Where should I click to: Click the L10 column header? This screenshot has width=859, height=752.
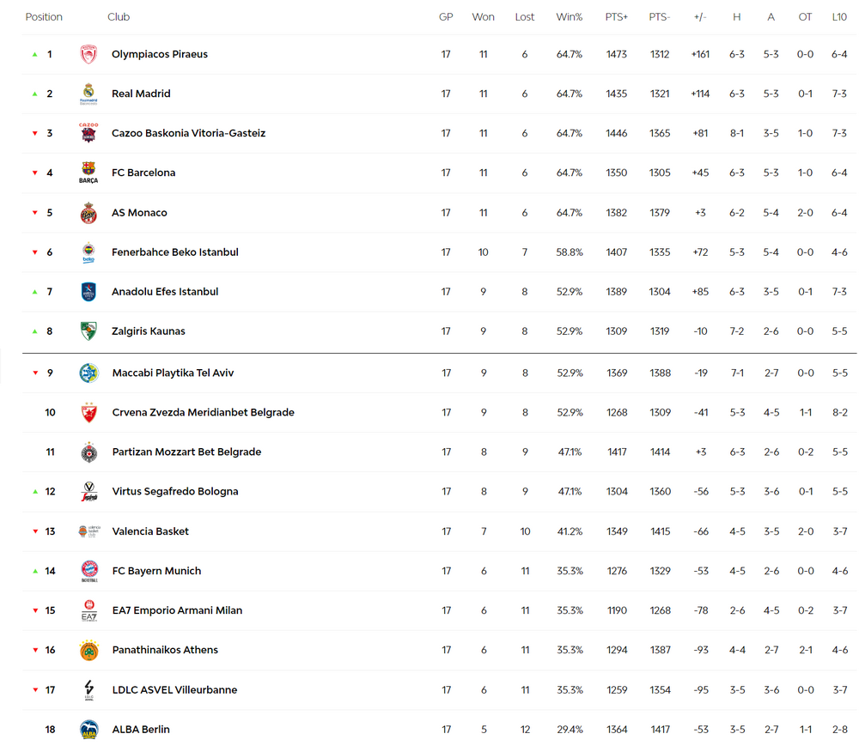tap(839, 17)
